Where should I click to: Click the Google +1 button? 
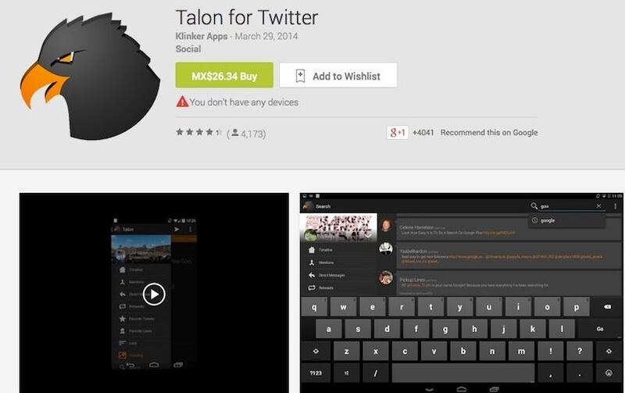click(x=398, y=132)
